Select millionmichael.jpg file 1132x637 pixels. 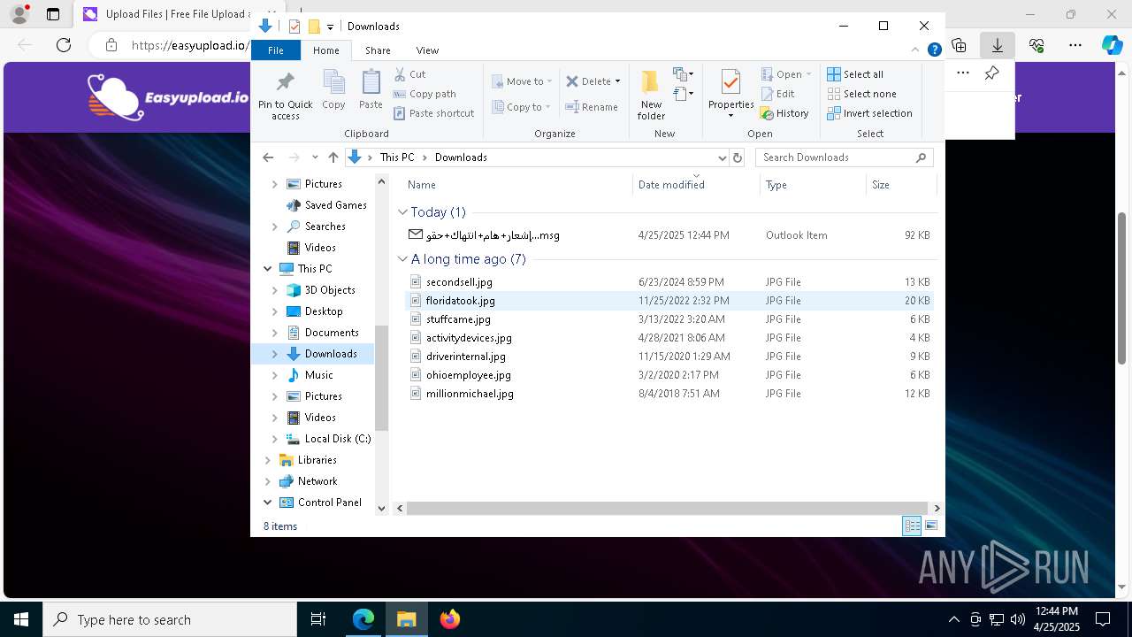point(668,394)
